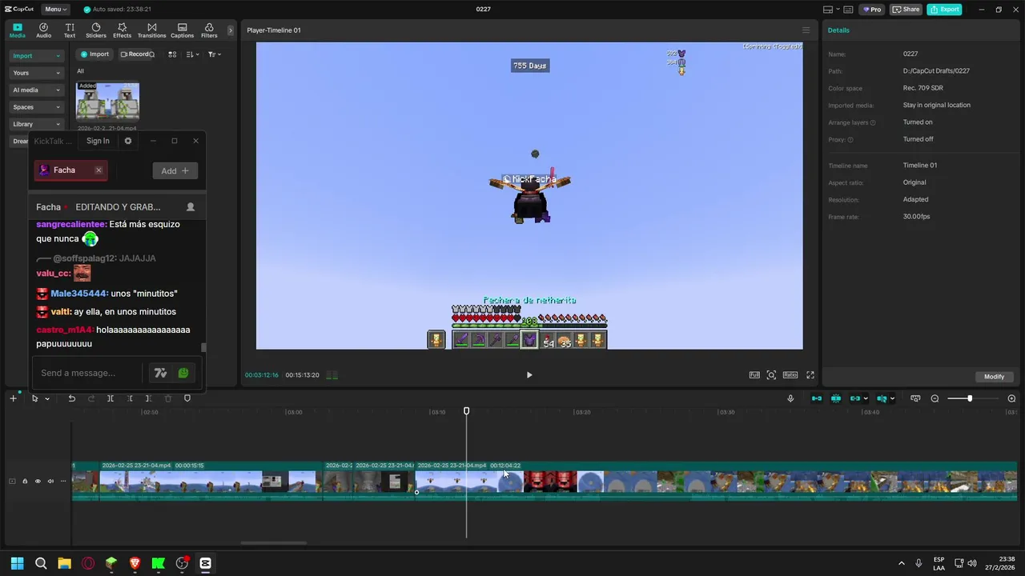
Task: Toggle auto snapping on timeline
Action: click(x=836, y=398)
